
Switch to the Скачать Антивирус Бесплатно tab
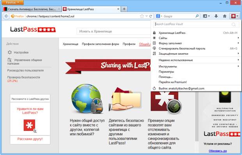(x=32, y=9)
